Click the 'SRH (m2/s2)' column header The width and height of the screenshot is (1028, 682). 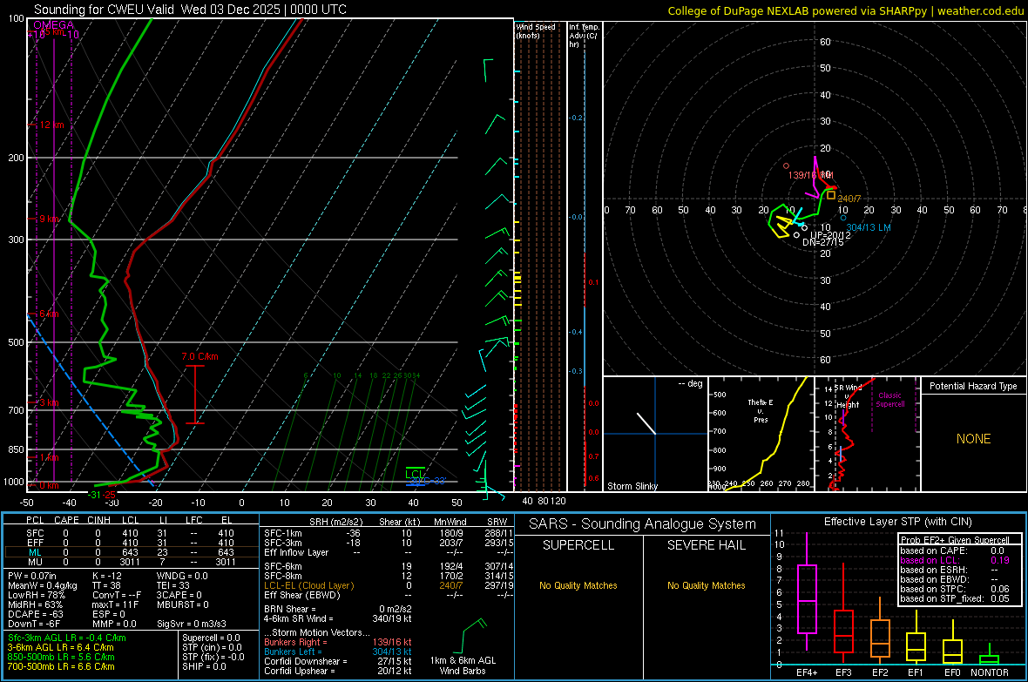pos(335,522)
